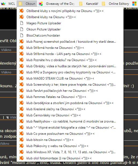
Task: Open the Microsoft logo bookmark
Action: click(135, 4)
